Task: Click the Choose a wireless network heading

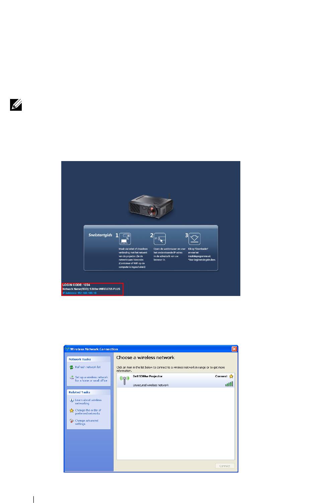Action: click(145, 358)
